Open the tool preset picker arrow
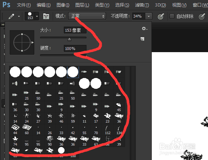 (x=19, y=17)
